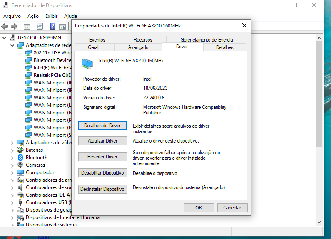Confirm the dialog with OK
This screenshot has width=331, height=239.
tap(199, 208)
